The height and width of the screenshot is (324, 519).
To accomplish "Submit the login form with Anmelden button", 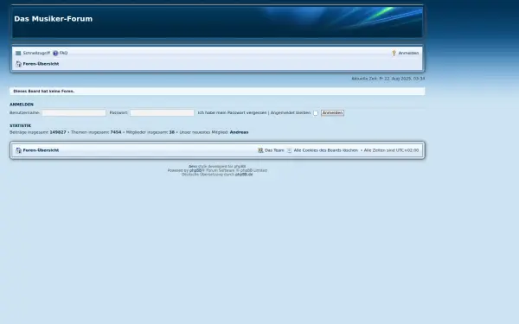I will (332, 113).
